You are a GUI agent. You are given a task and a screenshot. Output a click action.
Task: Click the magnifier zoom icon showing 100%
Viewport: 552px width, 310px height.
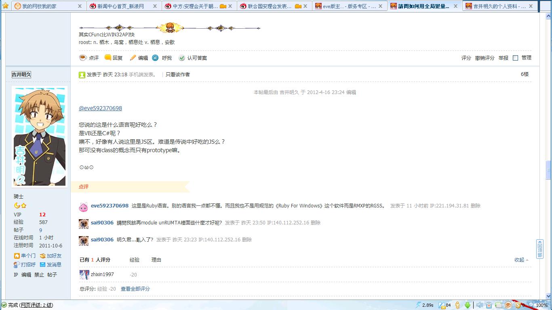(531, 305)
